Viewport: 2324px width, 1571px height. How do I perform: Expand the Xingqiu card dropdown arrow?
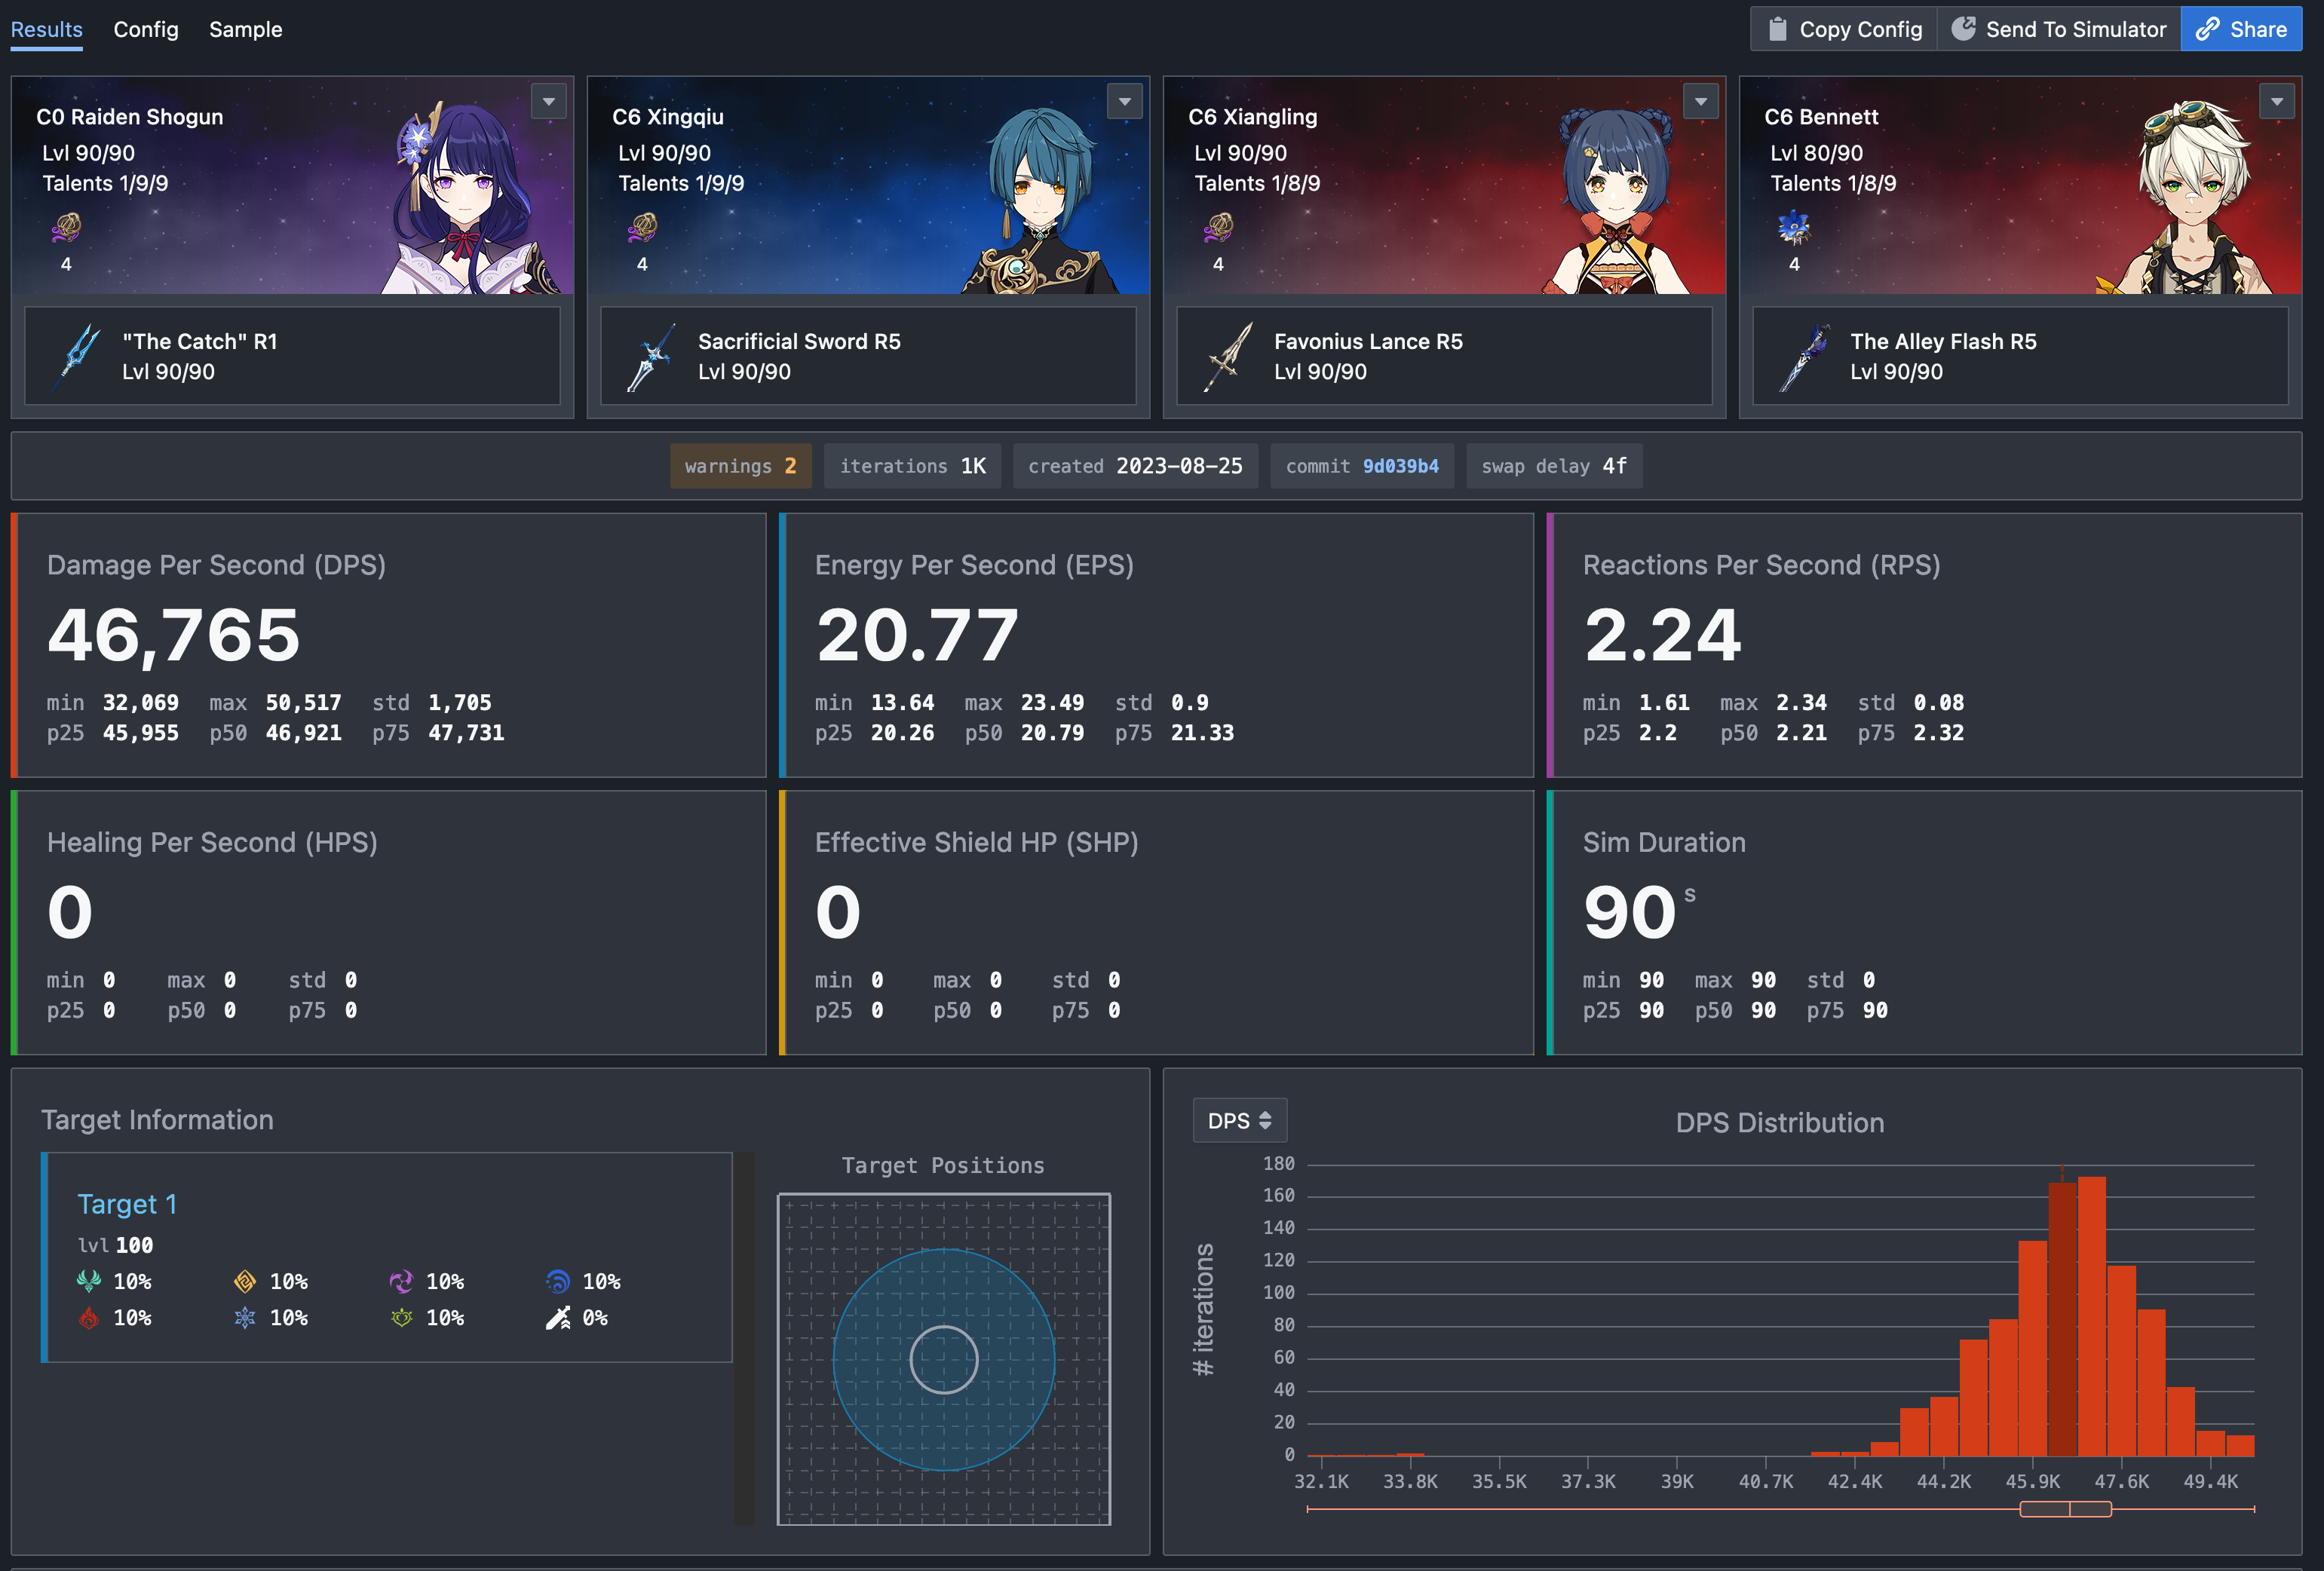(1124, 101)
